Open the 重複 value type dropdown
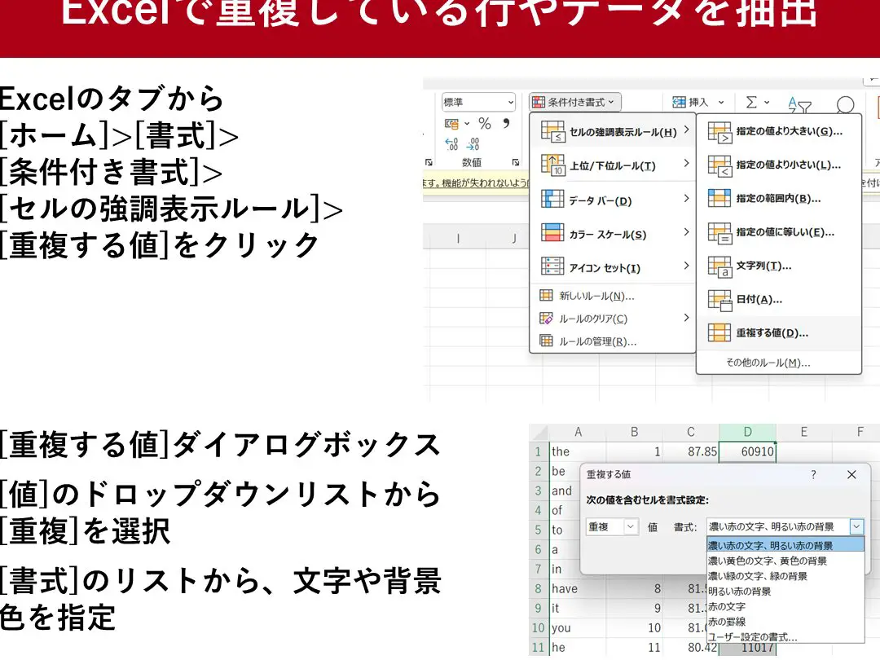Viewport: 880px width, 660px height. 631,527
